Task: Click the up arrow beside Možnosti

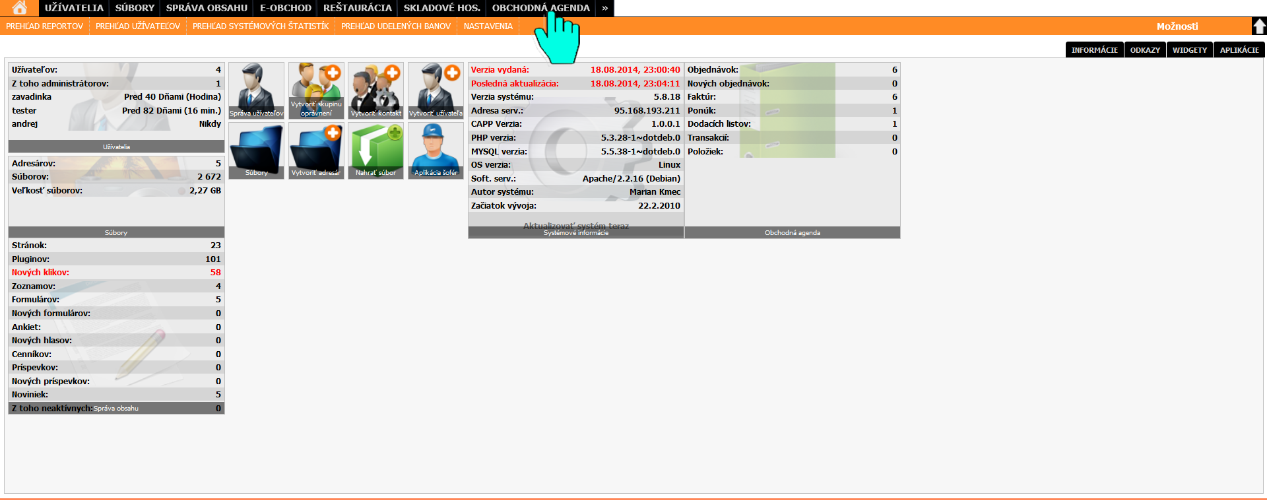Action: (x=1259, y=26)
